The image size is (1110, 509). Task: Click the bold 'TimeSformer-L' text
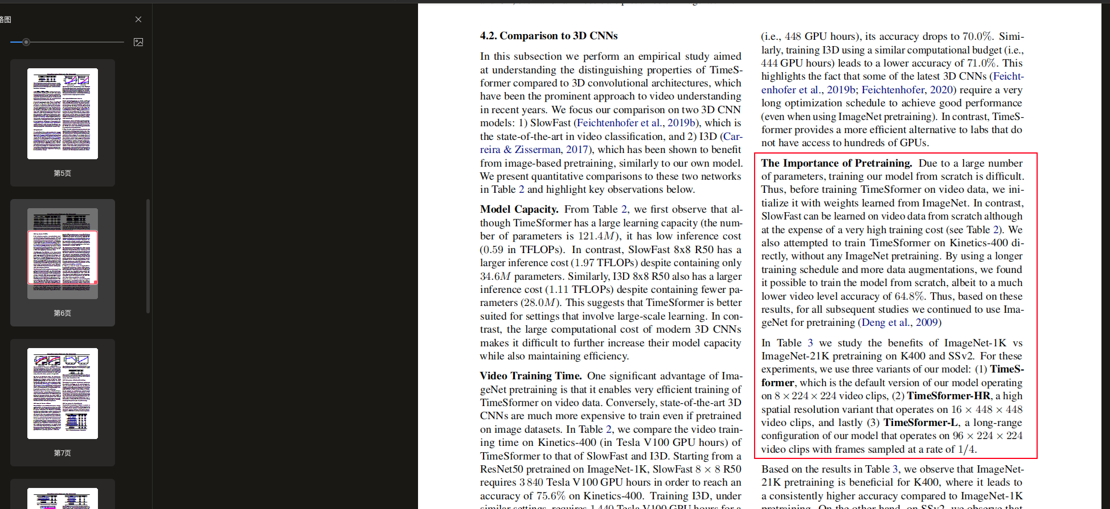coord(921,423)
